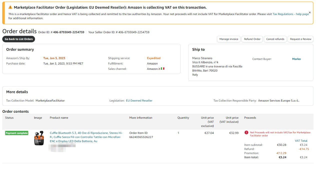Click the Seller Order ID number
This screenshot has height=171, width=320.
pos(134,32)
